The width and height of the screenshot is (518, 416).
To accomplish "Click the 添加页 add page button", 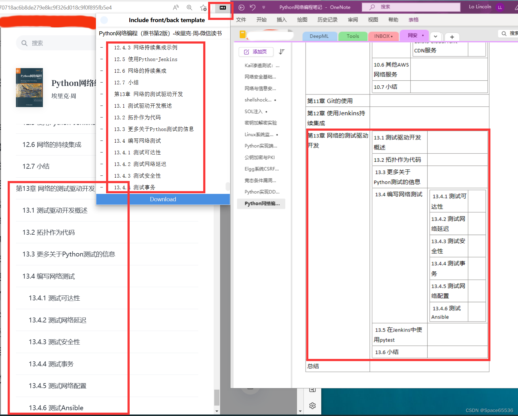I will [x=256, y=52].
